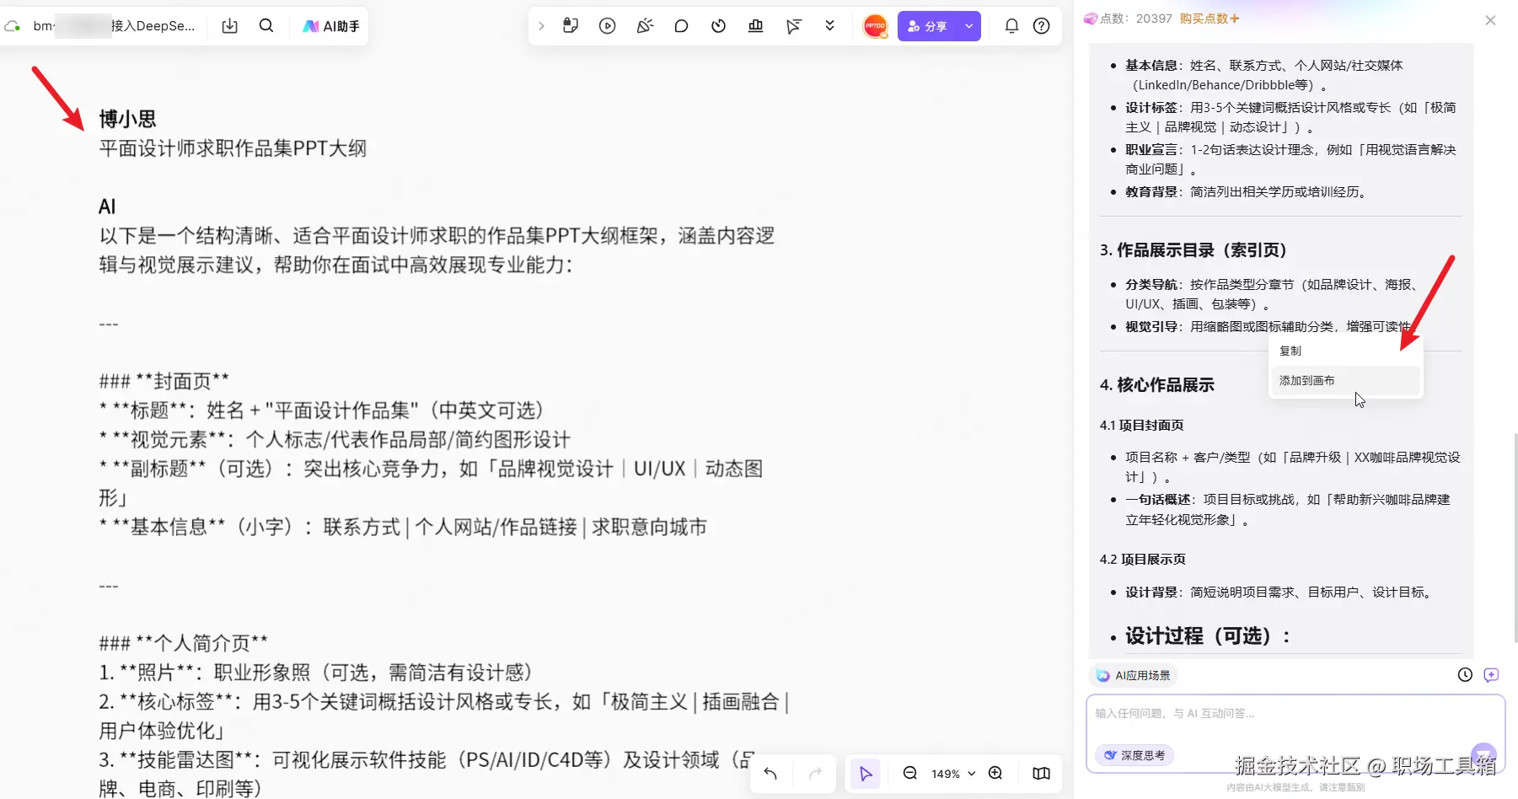Select the pointer cursor tool

[x=866, y=774]
